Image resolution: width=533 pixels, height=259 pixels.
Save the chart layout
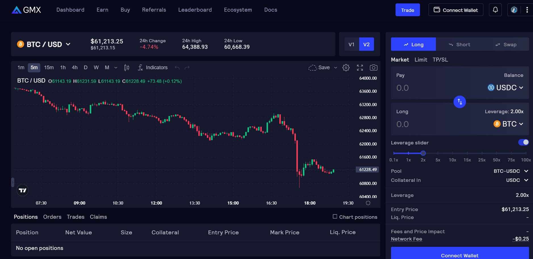319,68
